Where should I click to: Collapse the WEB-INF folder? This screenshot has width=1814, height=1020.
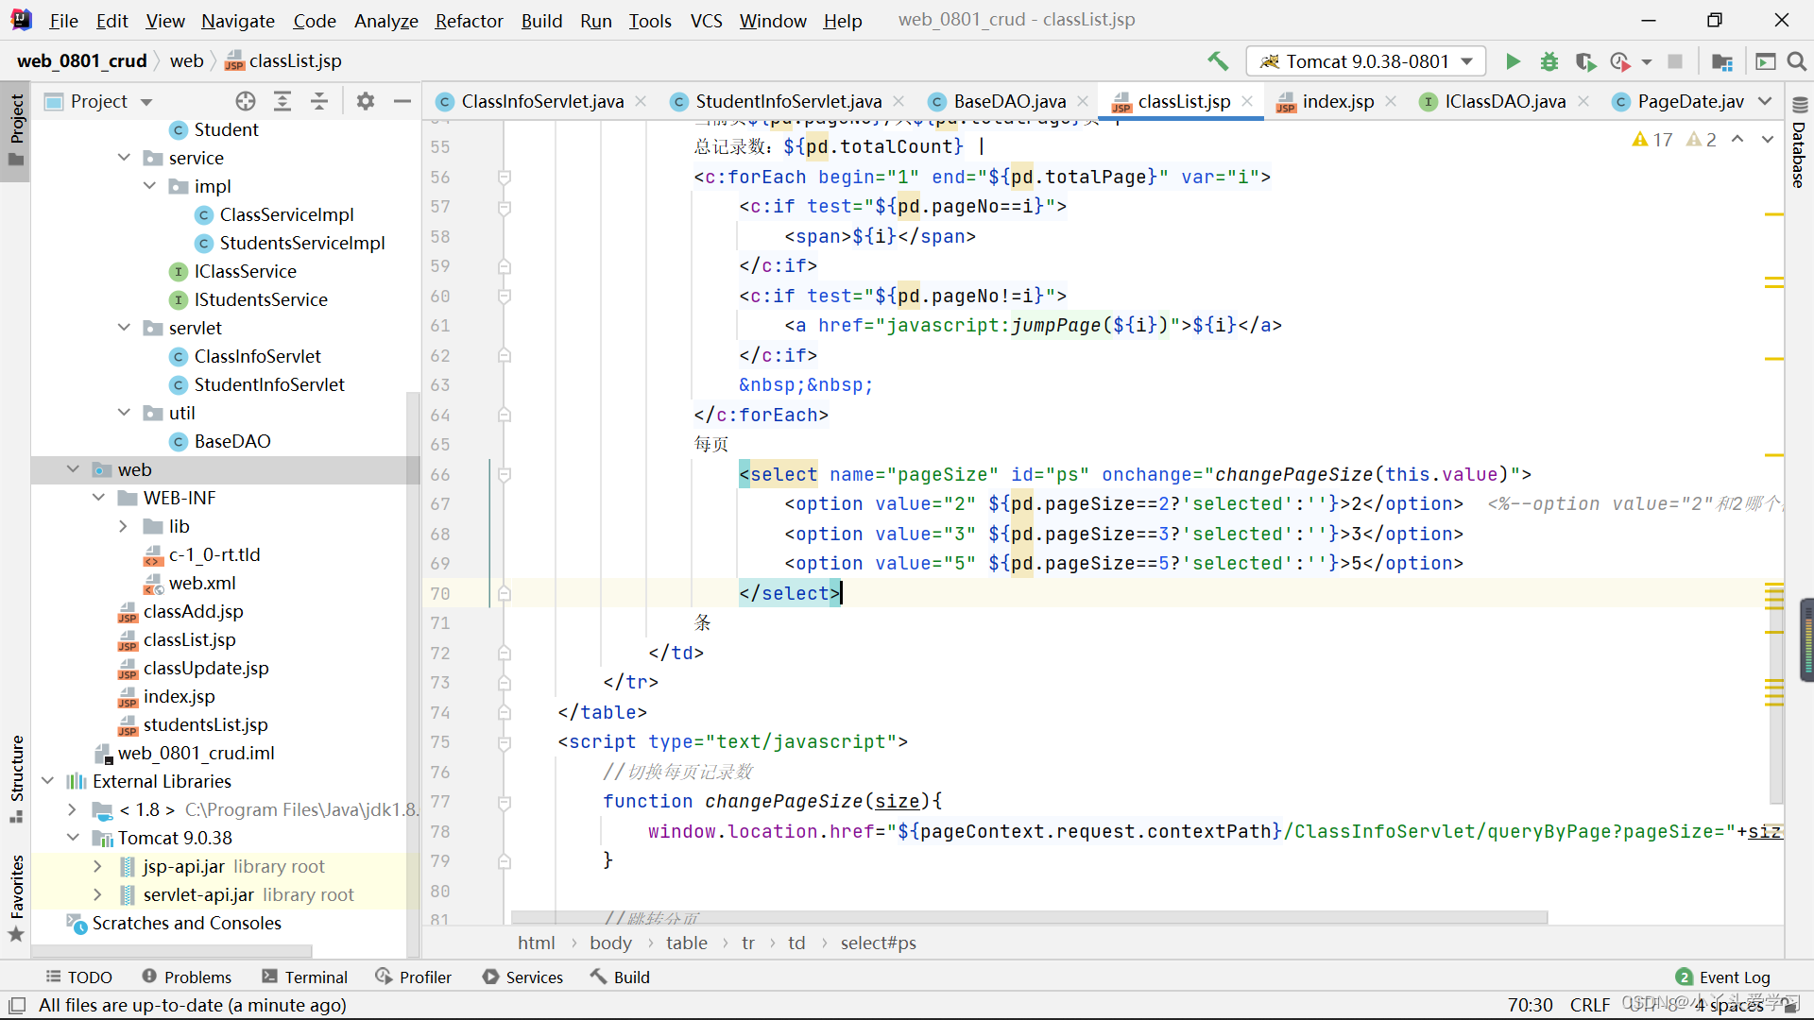coord(98,498)
